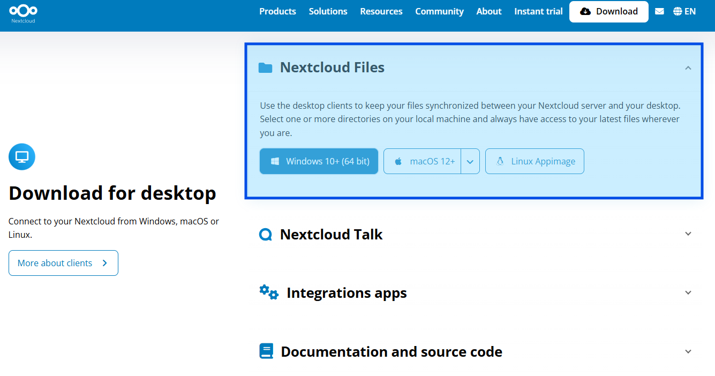This screenshot has height=376, width=715.
Task: Open the mail envelope contact icon
Action: click(659, 11)
